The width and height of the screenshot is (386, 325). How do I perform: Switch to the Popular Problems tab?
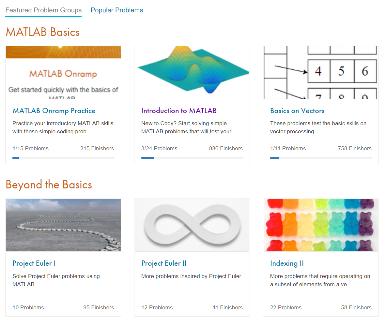coord(116,10)
